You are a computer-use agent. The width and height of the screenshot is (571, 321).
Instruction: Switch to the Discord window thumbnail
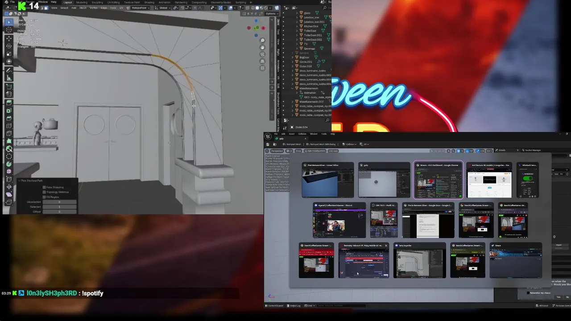coord(339,220)
